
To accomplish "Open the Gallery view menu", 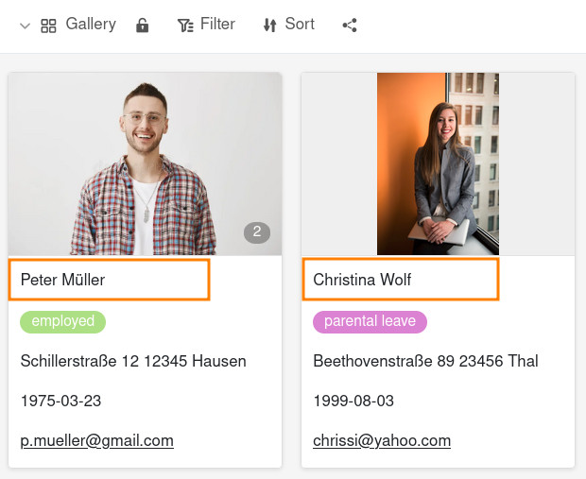I will click(x=90, y=25).
